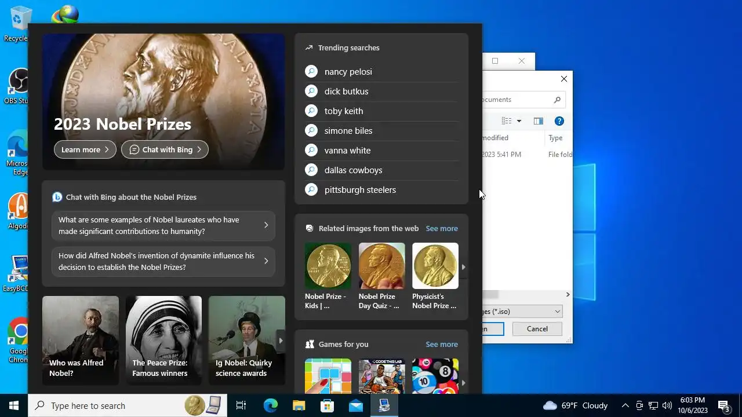Open Ig Nobel: Quirky science awards card
Image resolution: width=742 pixels, height=417 pixels.
pos(247,341)
